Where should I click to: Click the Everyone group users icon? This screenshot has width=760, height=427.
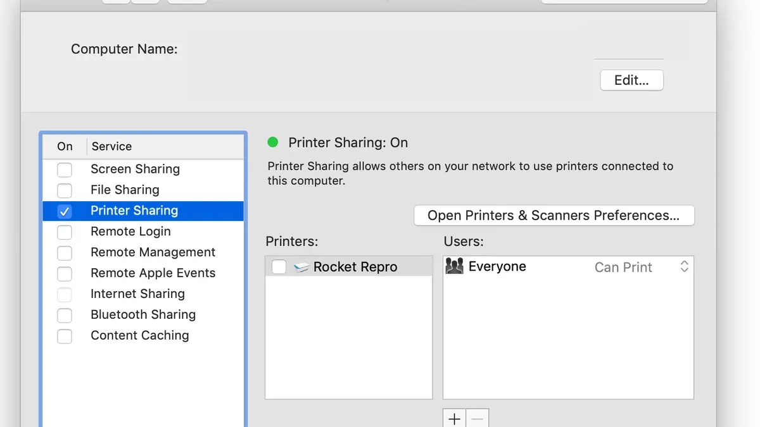455,266
